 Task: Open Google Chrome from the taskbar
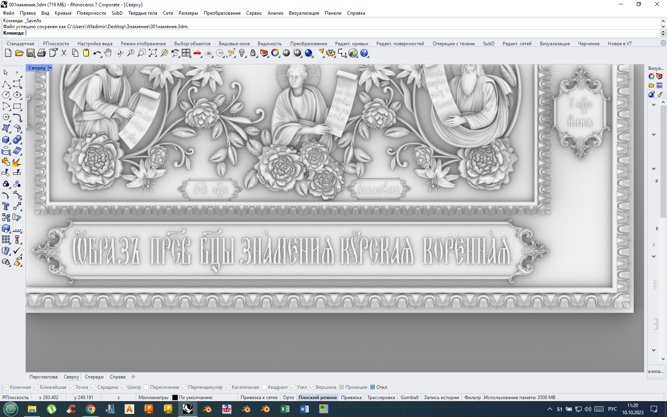[x=91, y=409]
